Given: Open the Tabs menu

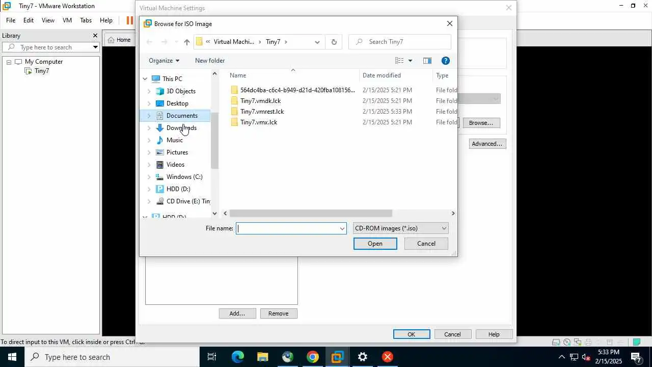Looking at the screenshot, I should [86, 20].
